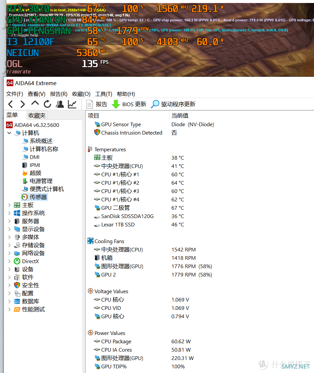The image size is (314, 373).
Task: Click the DirectX Xbox icon in tree
Action: pyautogui.click(x=17, y=261)
